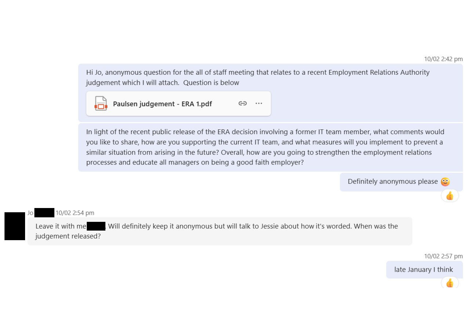Click thumbs-up reaction under late January message

(x=450, y=283)
